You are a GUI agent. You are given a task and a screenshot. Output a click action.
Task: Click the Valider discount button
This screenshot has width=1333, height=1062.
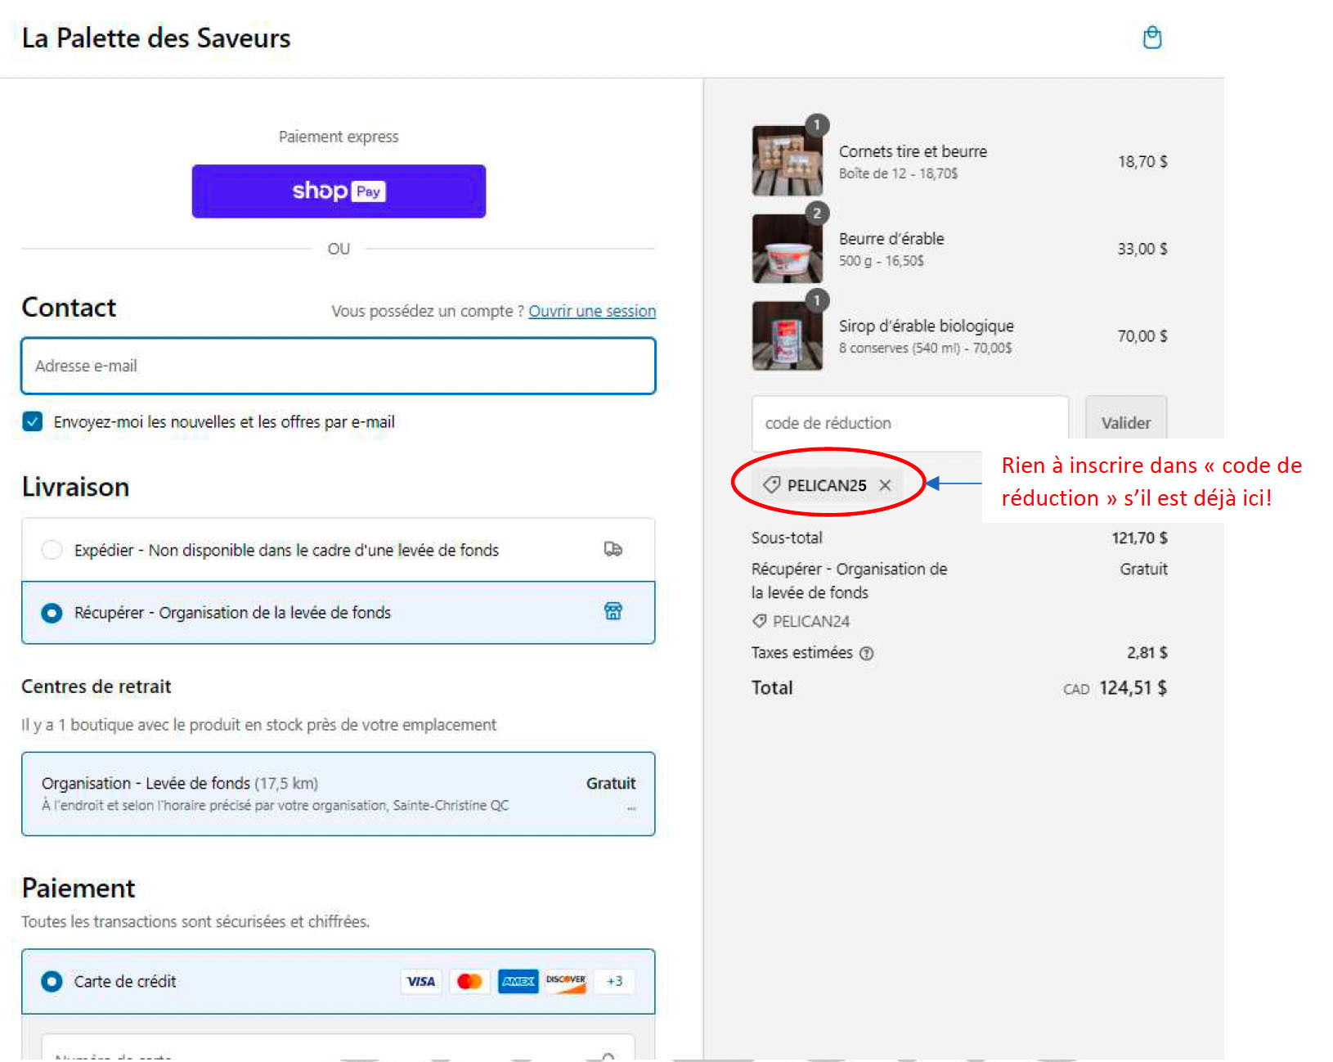click(1126, 423)
